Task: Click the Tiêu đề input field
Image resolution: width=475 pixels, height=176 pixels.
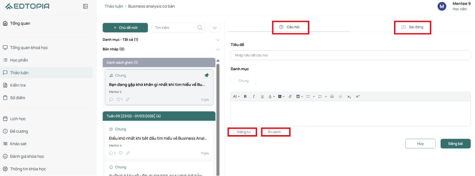Action: pos(350,55)
